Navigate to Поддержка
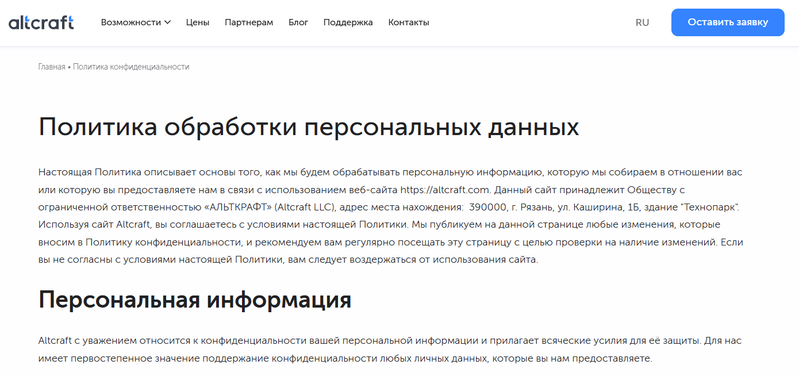The width and height of the screenshot is (799, 376). tap(348, 22)
